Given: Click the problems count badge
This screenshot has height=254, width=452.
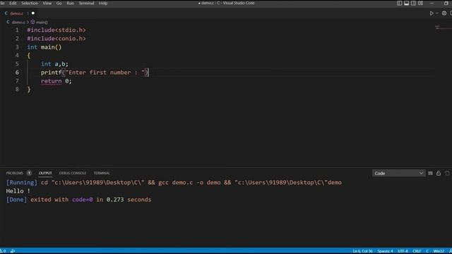Looking at the screenshot, I should pos(29,173).
